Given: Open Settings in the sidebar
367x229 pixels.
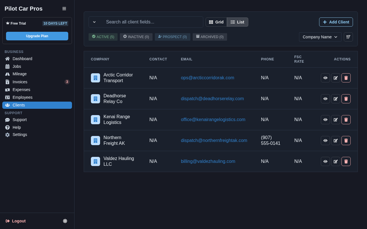Looking at the screenshot, I should tap(37, 135).
